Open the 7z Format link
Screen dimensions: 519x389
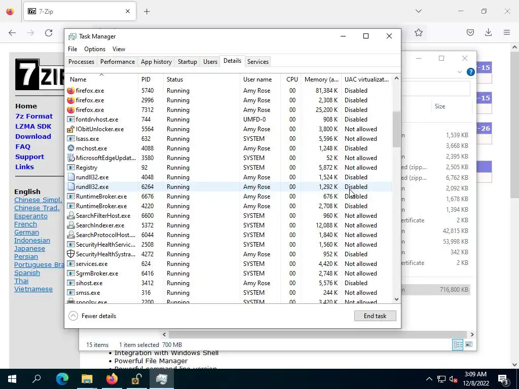34,116
